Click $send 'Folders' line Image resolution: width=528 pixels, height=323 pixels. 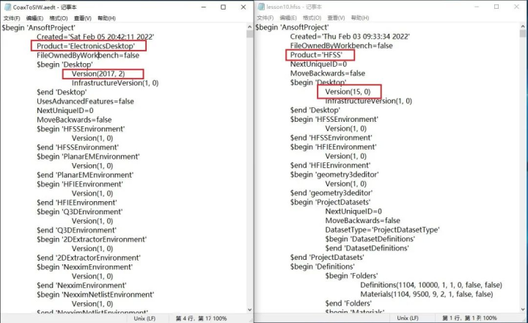point(348,303)
